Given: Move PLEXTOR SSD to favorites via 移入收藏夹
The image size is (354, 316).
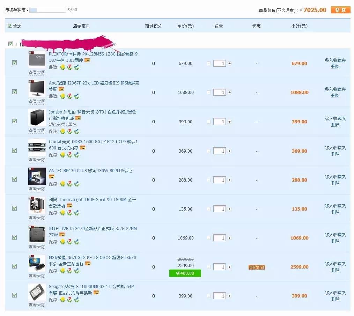Looking at the screenshot, I should pos(335,60).
